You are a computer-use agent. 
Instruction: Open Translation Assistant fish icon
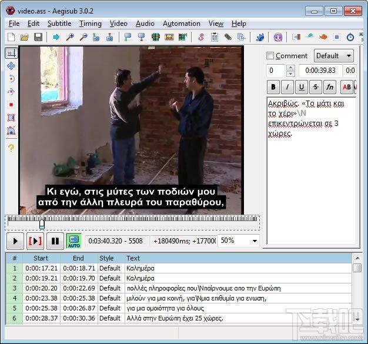pos(323,37)
